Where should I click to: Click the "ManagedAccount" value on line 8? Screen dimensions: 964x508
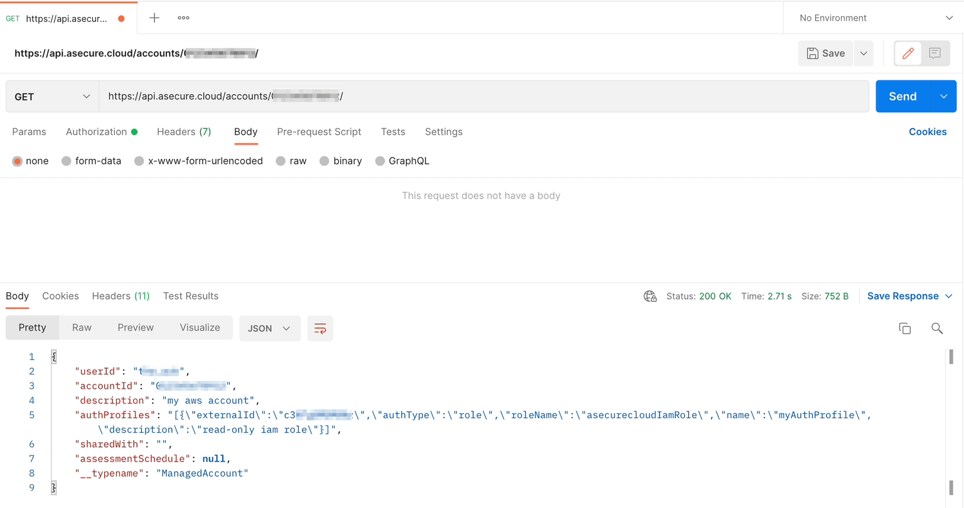202,473
